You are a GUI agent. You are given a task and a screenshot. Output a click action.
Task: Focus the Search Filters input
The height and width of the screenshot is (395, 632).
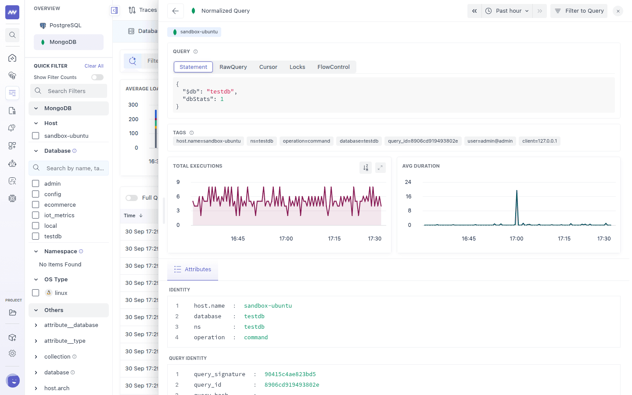point(68,91)
